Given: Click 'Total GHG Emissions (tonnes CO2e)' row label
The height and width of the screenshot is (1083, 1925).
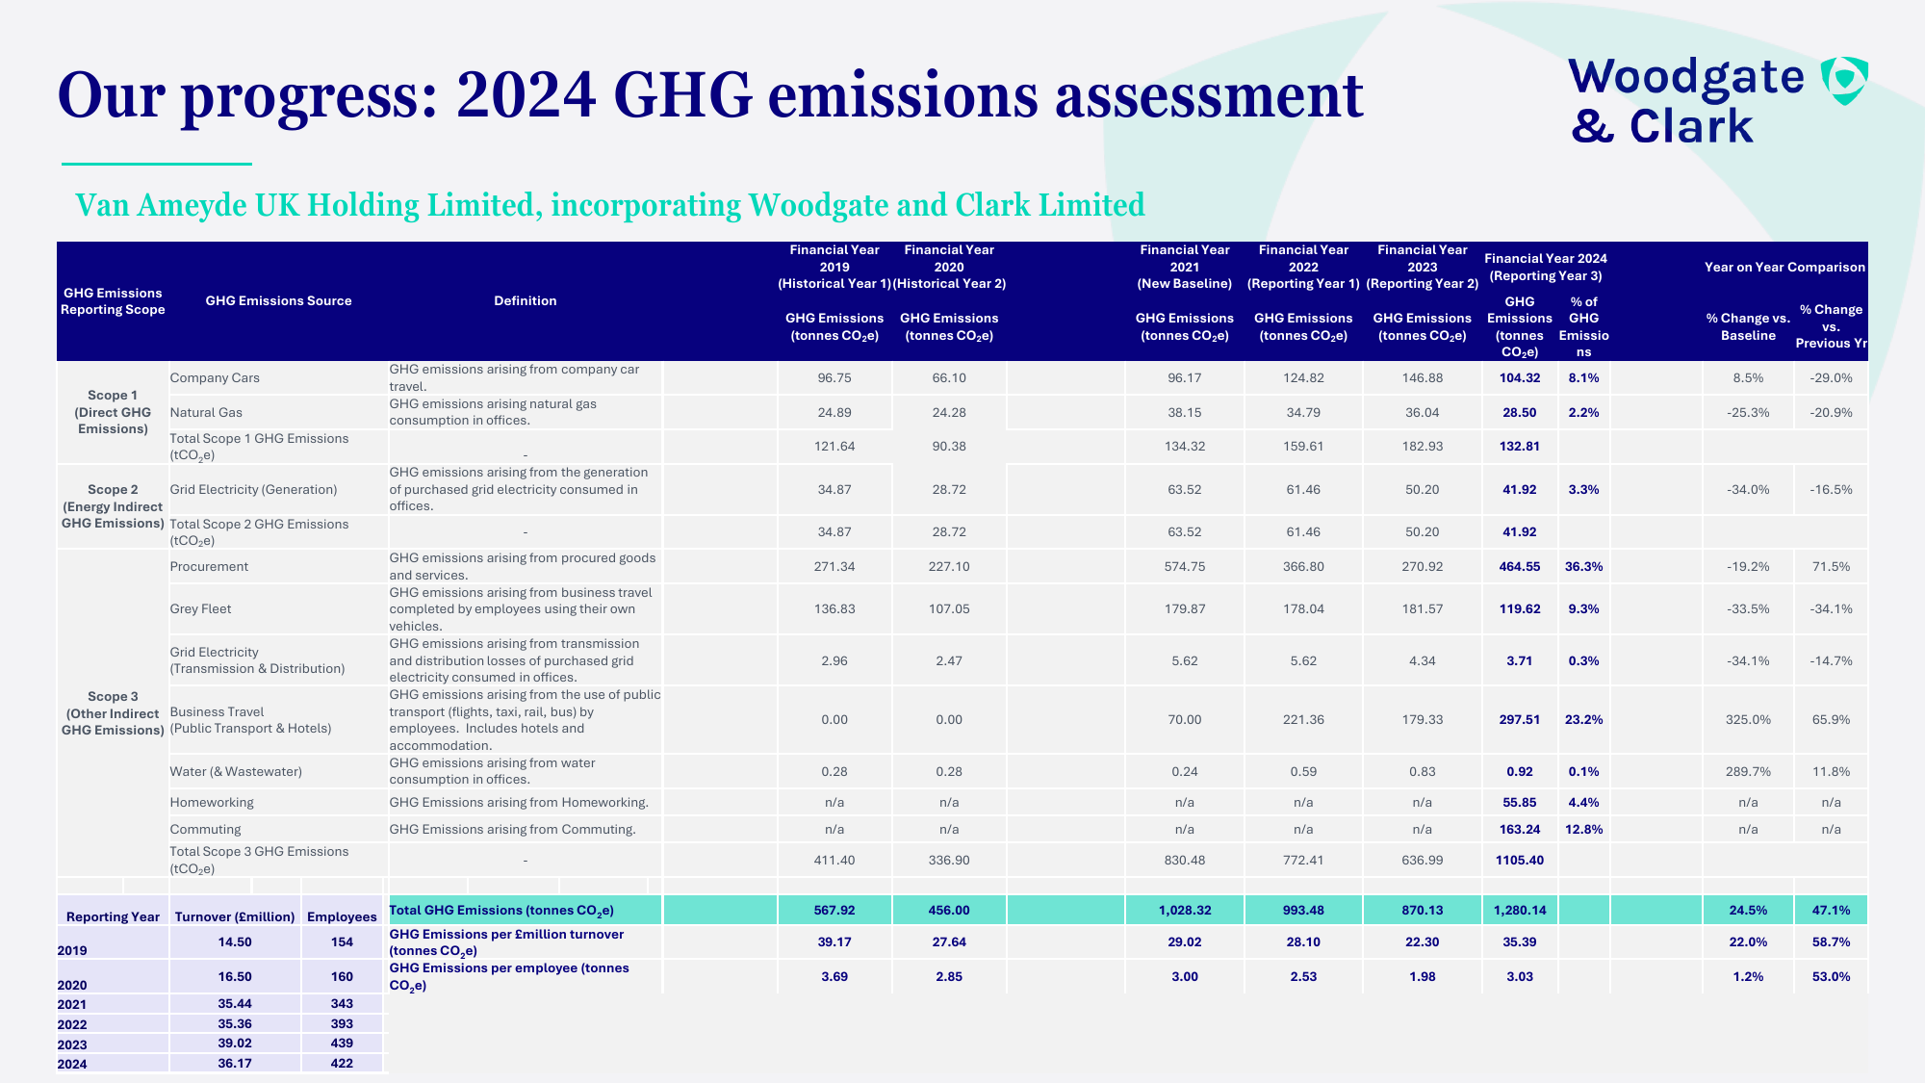Looking at the screenshot, I should pyautogui.click(x=501, y=911).
